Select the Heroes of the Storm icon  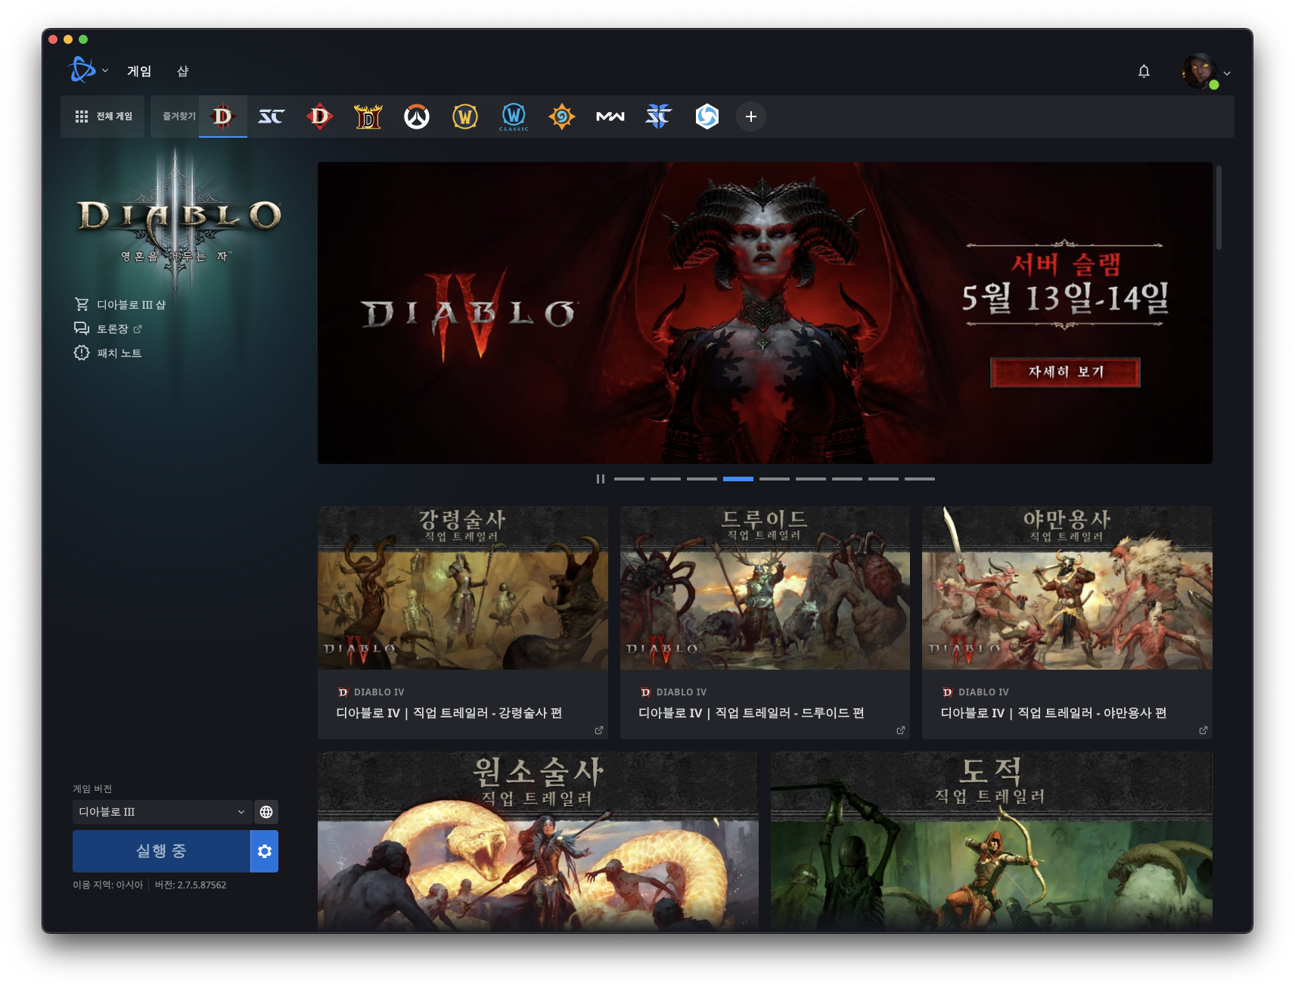pos(707,117)
